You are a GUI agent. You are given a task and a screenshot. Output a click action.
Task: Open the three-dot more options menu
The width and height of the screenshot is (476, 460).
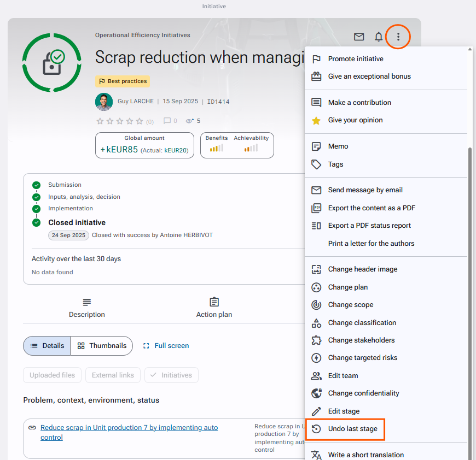(x=398, y=37)
